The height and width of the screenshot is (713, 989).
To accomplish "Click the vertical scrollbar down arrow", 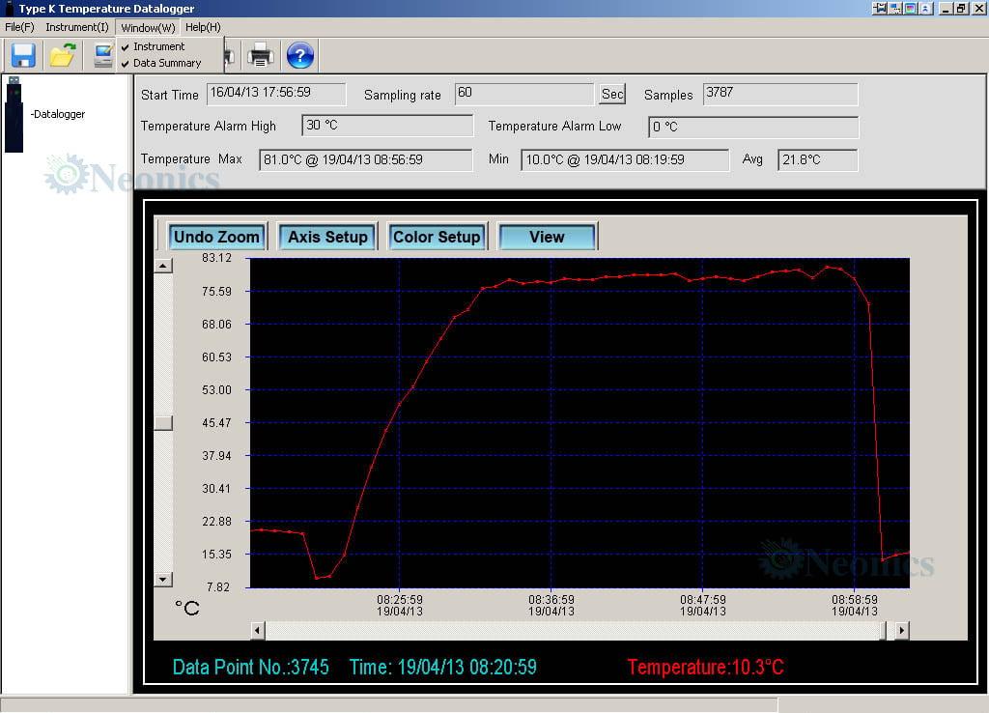I will 162,580.
